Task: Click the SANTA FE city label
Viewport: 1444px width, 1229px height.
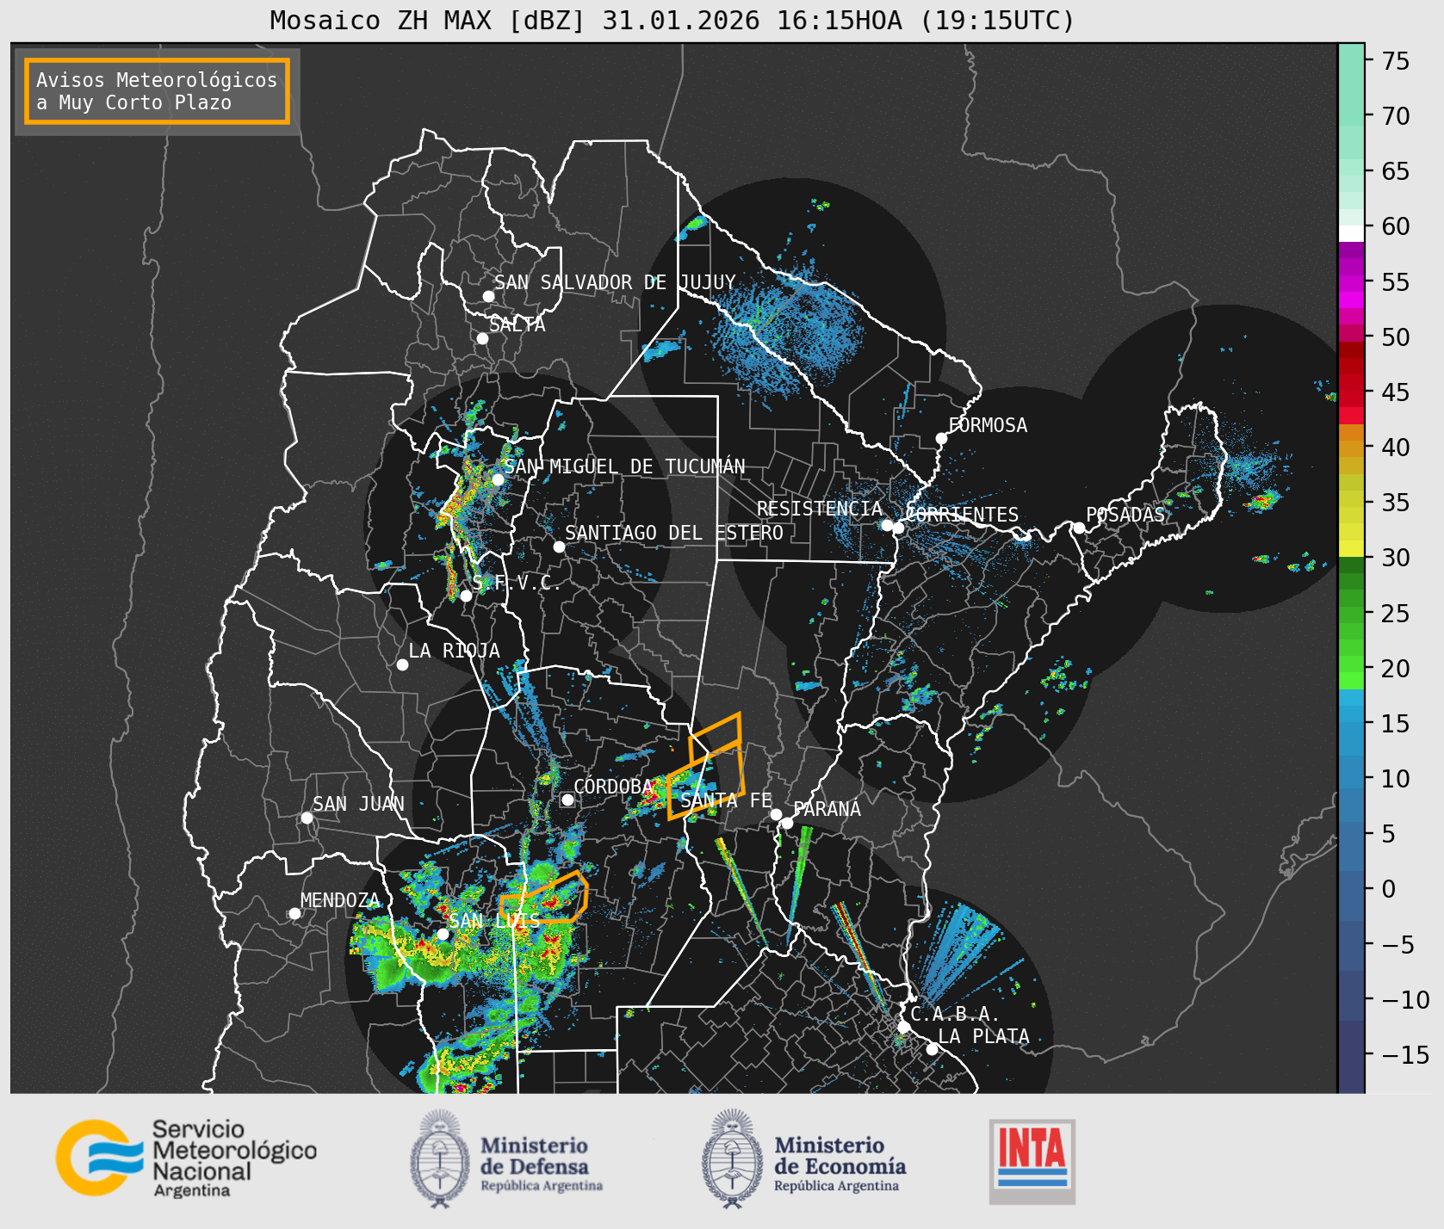Action: point(726,800)
